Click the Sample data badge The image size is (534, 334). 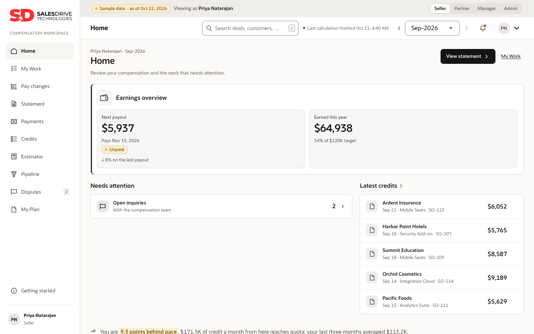point(131,9)
